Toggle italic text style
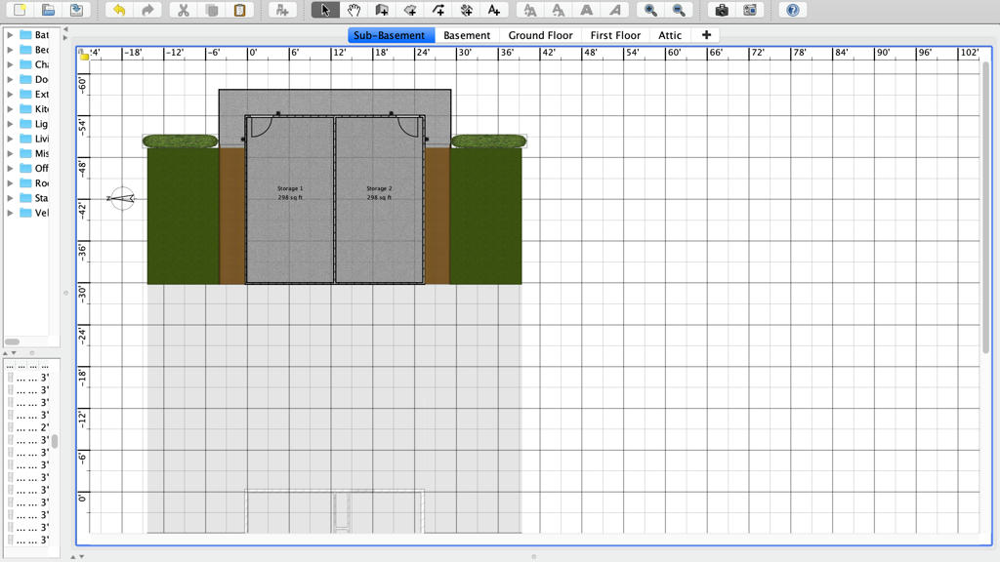 pyautogui.click(x=615, y=10)
